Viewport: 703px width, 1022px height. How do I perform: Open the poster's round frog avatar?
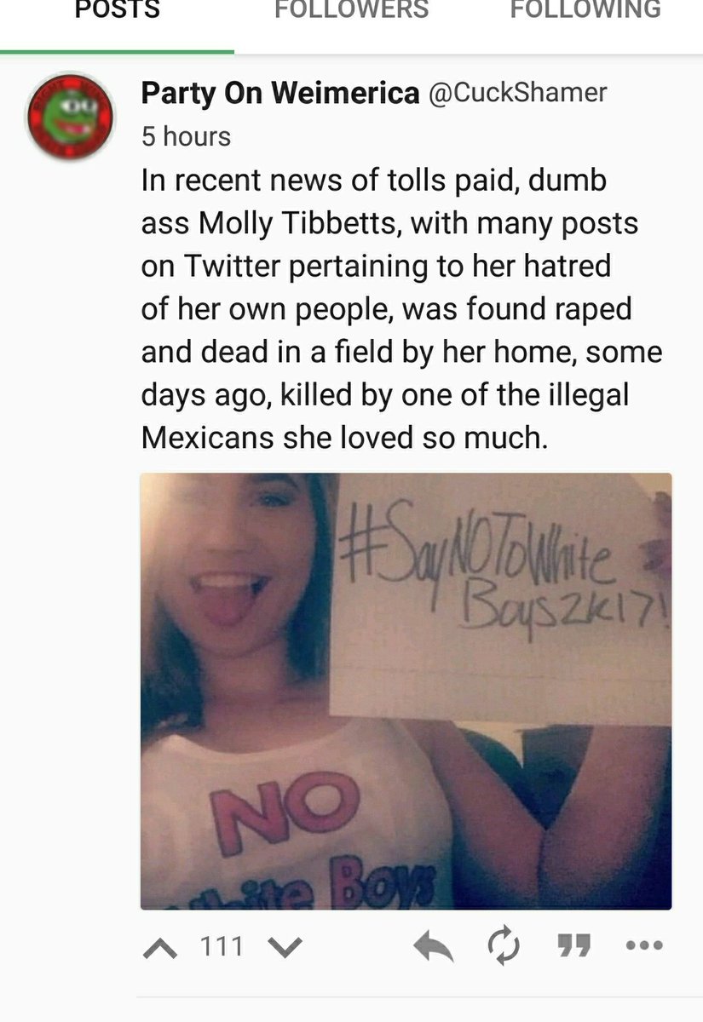(x=71, y=116)
